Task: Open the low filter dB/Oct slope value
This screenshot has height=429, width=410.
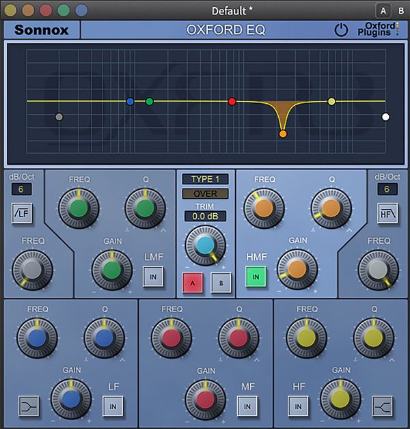Action: click(x=21, y=189)
